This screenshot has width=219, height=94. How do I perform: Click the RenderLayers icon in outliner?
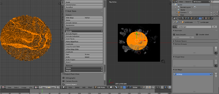pos(179,7)
